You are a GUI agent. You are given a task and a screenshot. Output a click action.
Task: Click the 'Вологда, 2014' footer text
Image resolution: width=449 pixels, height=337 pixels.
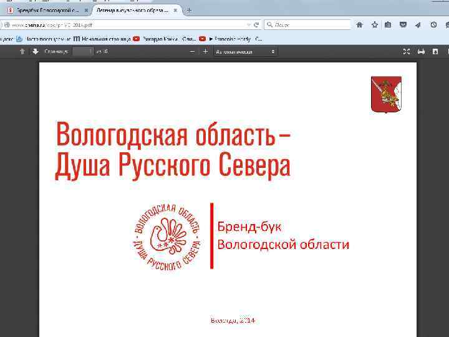click(233, 320)
